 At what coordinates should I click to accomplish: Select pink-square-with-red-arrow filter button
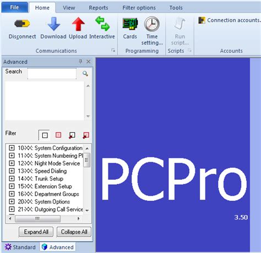(x=86, y=135)
